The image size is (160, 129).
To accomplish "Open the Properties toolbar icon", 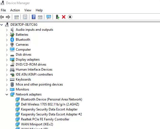I will click(25, 17).
